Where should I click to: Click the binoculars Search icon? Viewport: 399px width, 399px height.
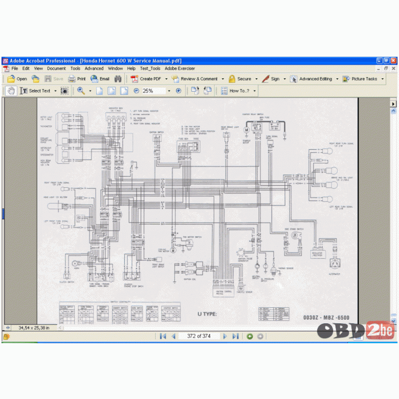[x=118, y=79]
